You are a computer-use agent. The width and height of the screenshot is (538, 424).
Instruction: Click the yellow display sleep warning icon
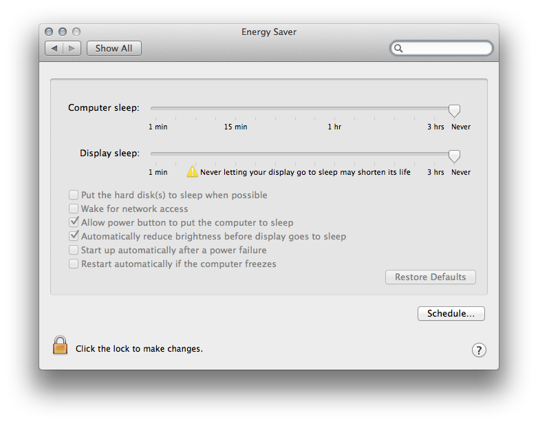tap(192, 171)
